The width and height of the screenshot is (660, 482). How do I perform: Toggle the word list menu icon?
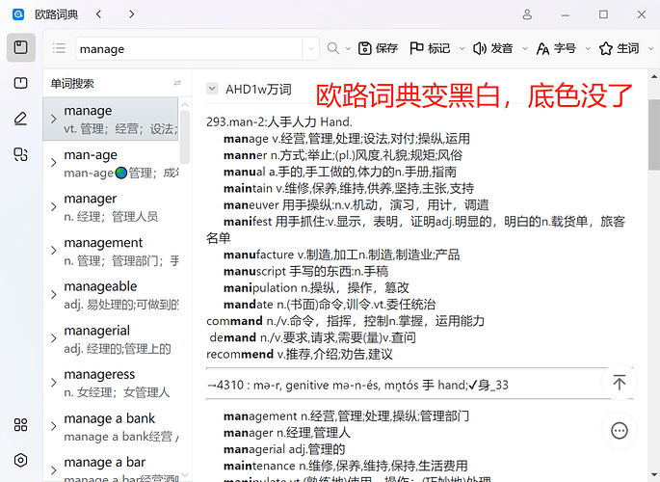click(59, 48)
